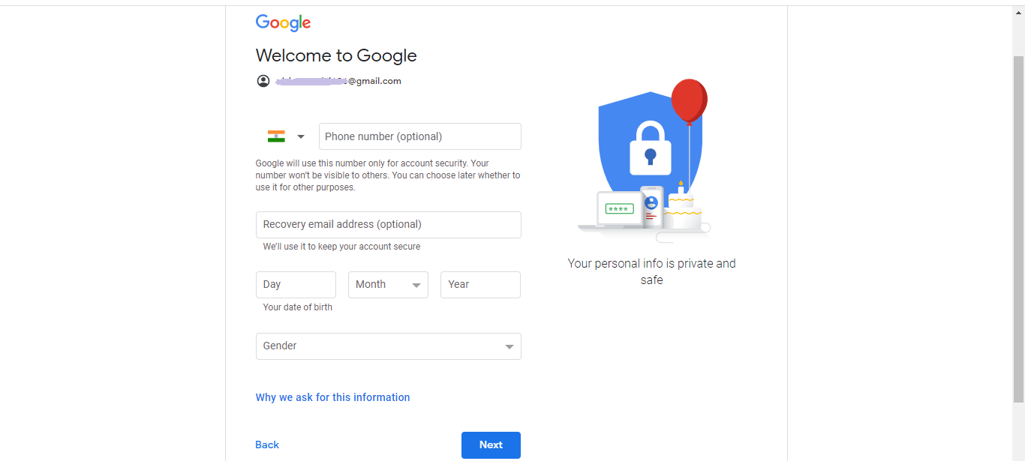Image resolution: width=1025 pixels, height=461 pixels.
Task: Expand the Month dropdown
Action: (x=388, y=285)
